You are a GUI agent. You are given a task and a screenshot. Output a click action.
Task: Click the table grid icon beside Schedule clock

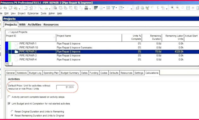coord(137,8)
